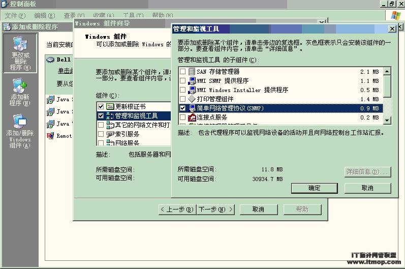Click 取消 in Windows 组件向导
Screen dimensions: 405x269
pos(259,210)
